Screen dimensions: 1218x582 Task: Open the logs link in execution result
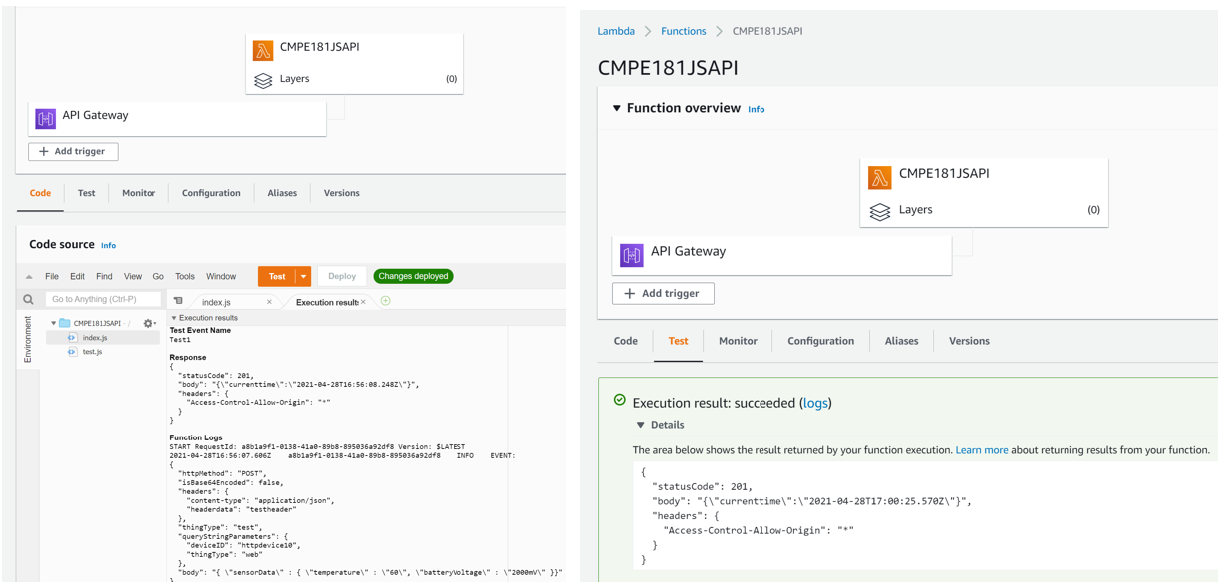pos(815,403)
